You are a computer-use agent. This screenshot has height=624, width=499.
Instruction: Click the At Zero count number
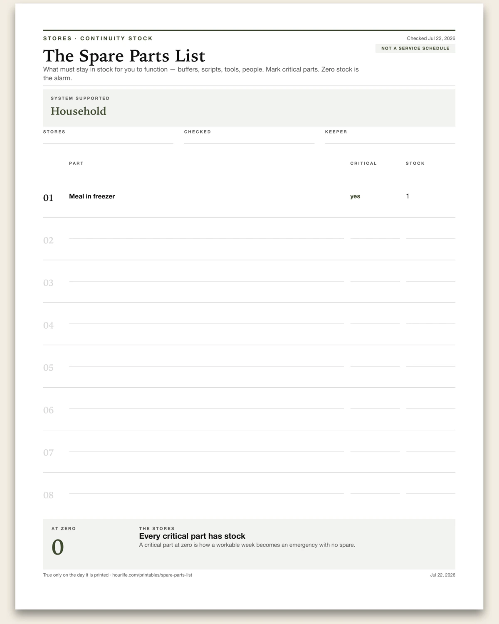58,547
